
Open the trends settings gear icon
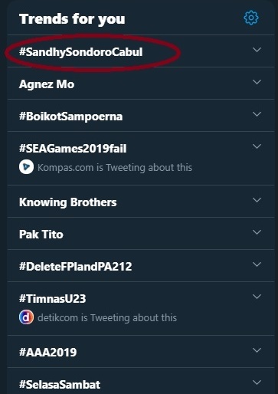(x=251, y=18)
